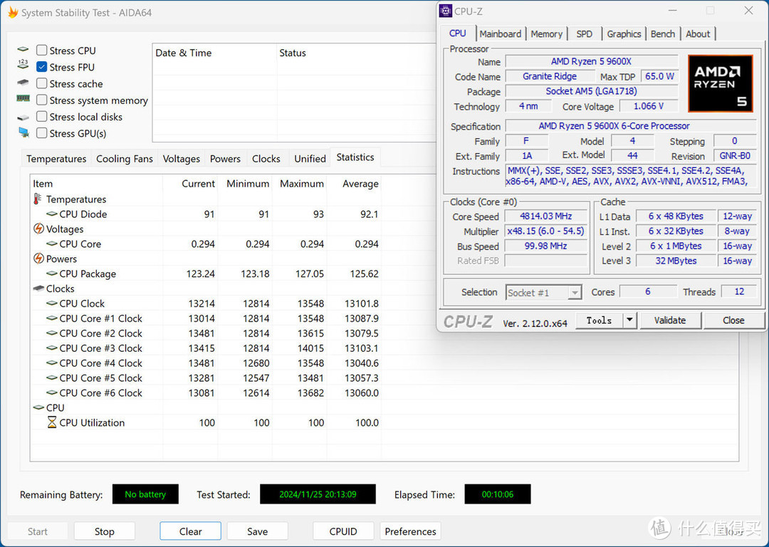
Task: Click the Voltages lightning icon in statistics list
Action: coord(38,229)
